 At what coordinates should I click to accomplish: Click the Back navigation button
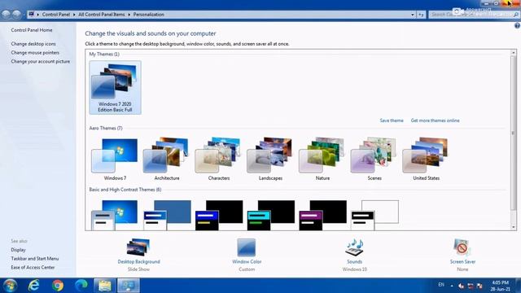click(x=6, y=15)
